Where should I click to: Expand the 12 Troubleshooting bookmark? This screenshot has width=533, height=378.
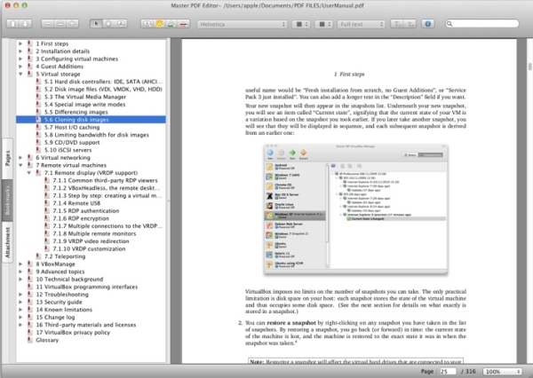20,295
